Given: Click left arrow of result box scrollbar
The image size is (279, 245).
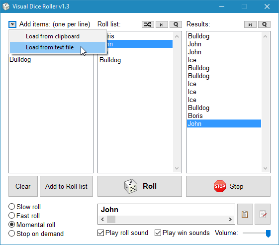Looking at the screenshot, I should click(x=102, y=219).
